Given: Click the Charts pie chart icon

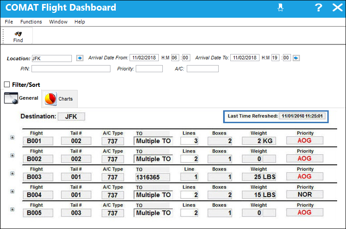Looking at the screenshot, I should coord(50,99).
